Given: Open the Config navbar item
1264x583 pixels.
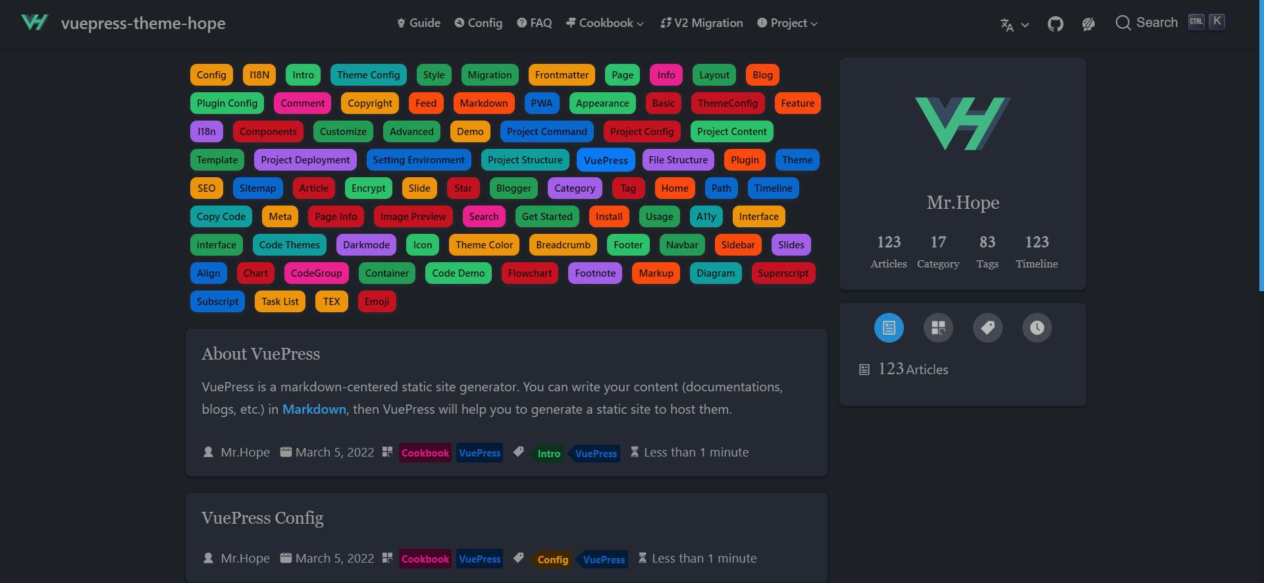Looking at the screenshot, I should pos(479,23).
